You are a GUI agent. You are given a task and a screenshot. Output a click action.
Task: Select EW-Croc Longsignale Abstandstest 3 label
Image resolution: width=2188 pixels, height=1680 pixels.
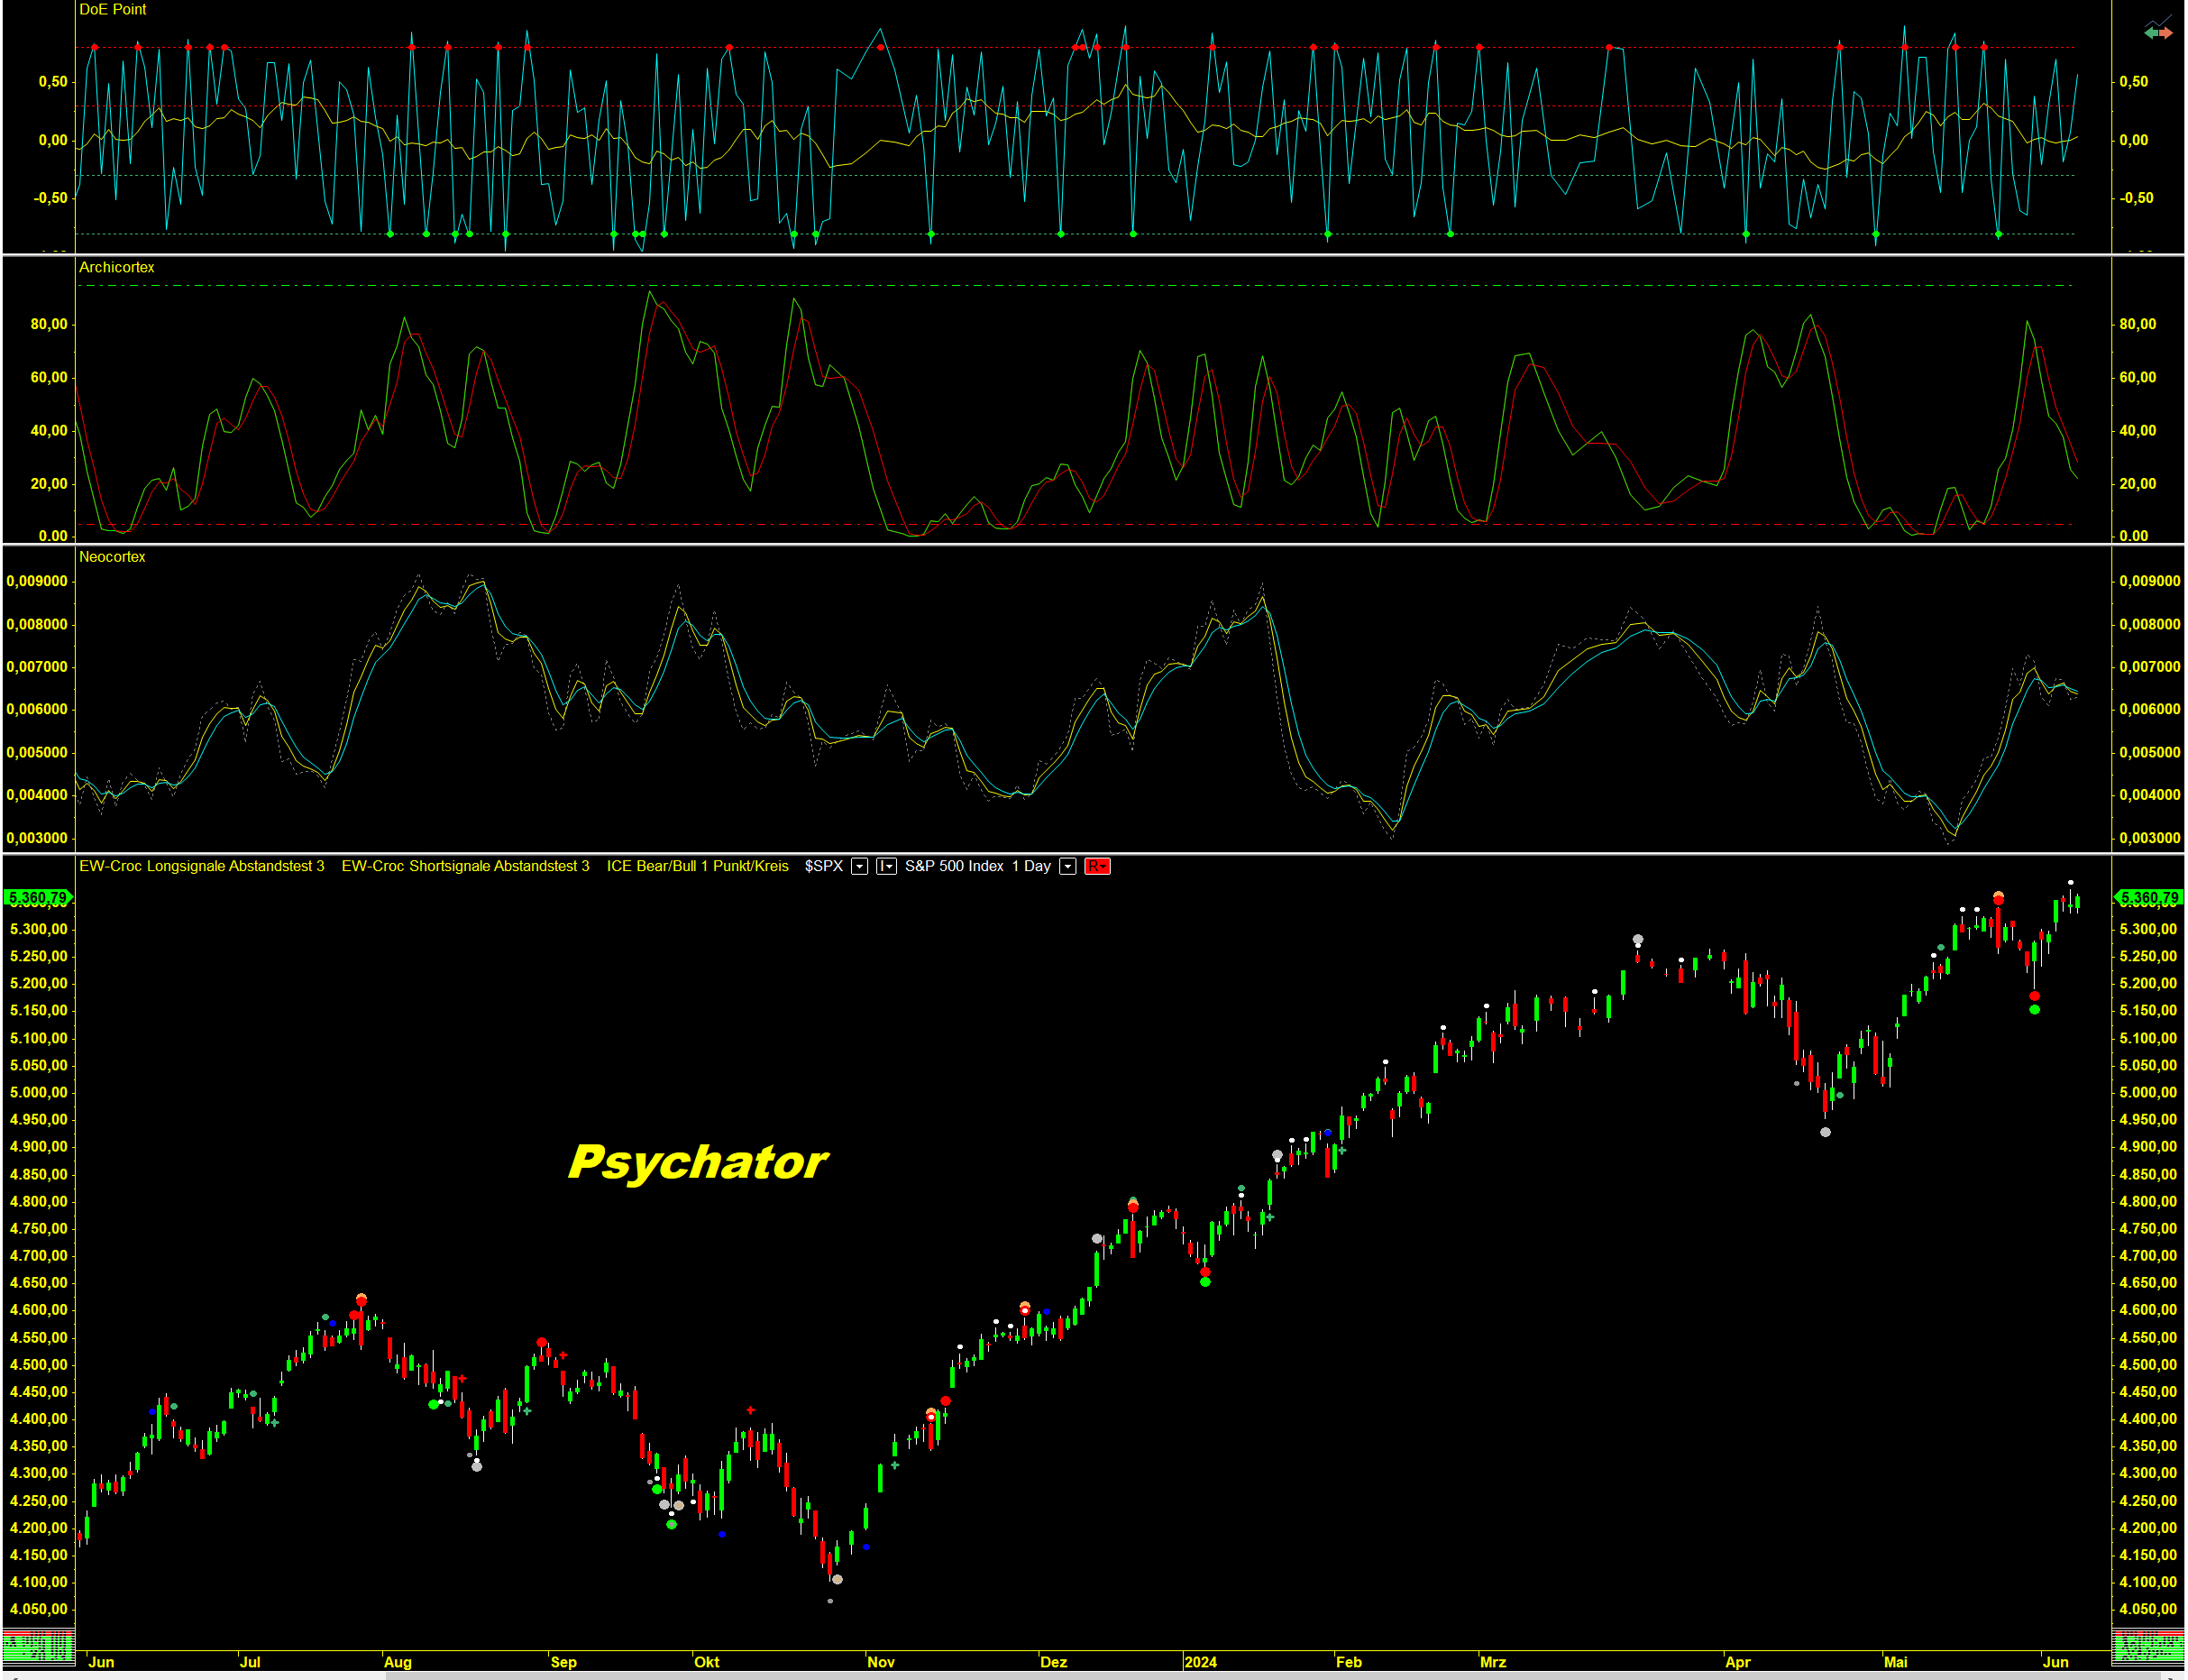[202, 867]
